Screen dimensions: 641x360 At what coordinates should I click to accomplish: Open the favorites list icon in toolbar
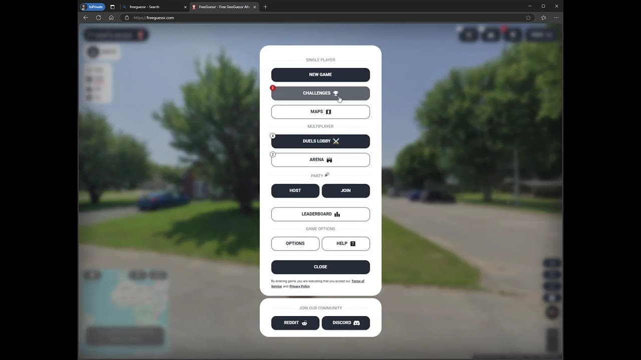pyautogui.click(x=543, y=17)
